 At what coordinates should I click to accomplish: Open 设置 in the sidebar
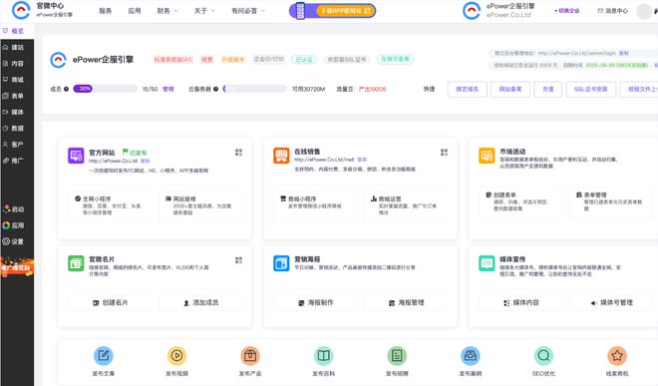tap(17, 241)
